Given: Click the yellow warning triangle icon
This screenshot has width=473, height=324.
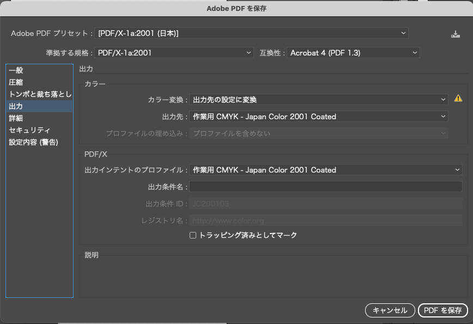Looking at the screenshot, I should pos(458,99).
